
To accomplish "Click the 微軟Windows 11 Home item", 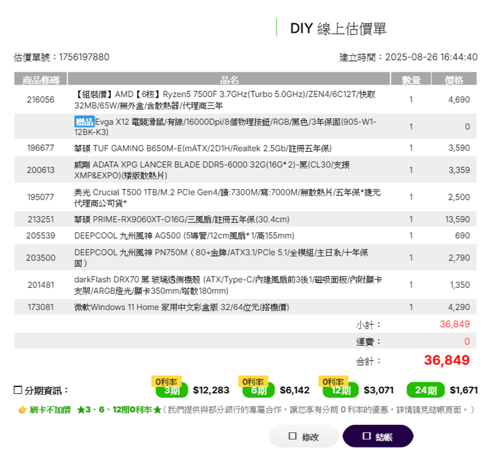I will click(x=182, y=307).
